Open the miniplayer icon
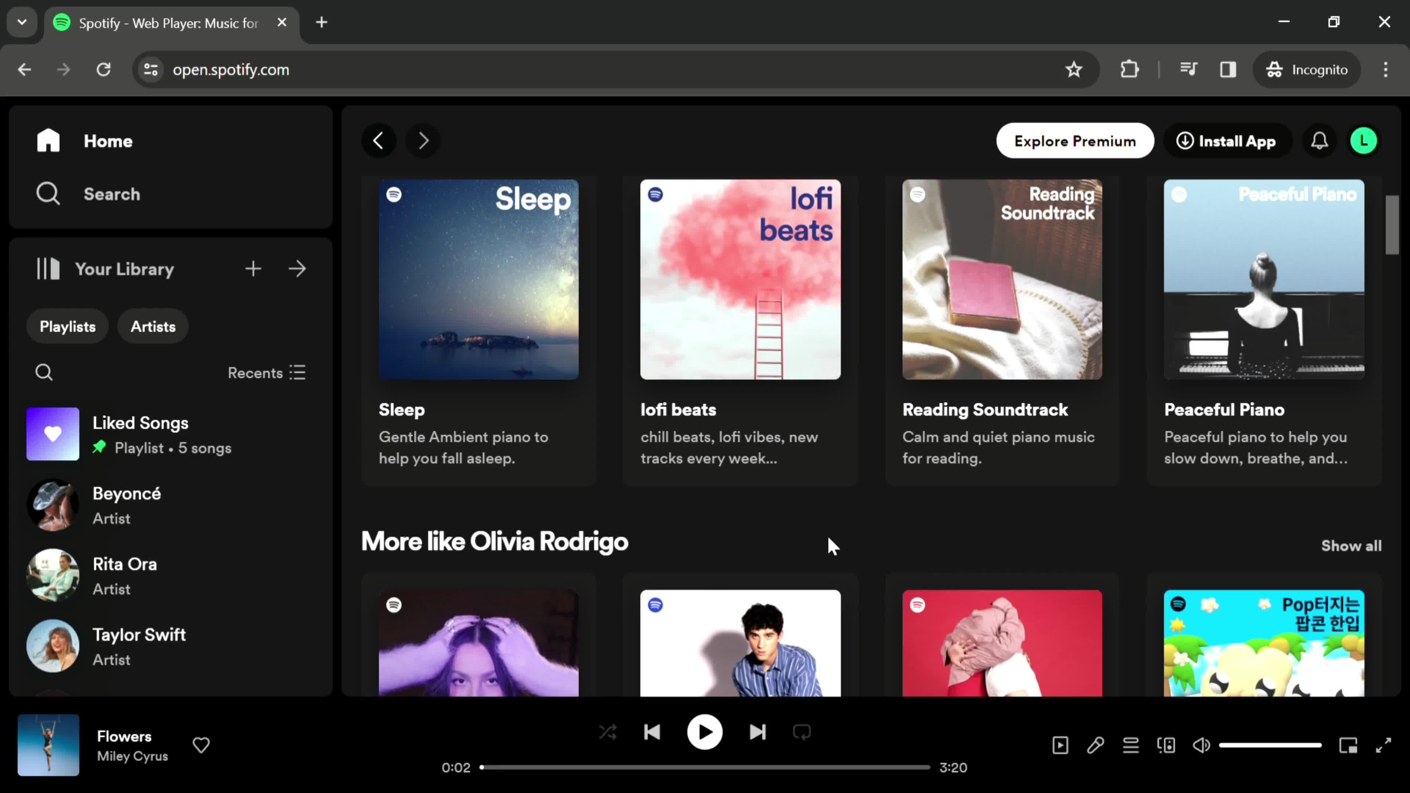 [x=1348, y=745]
